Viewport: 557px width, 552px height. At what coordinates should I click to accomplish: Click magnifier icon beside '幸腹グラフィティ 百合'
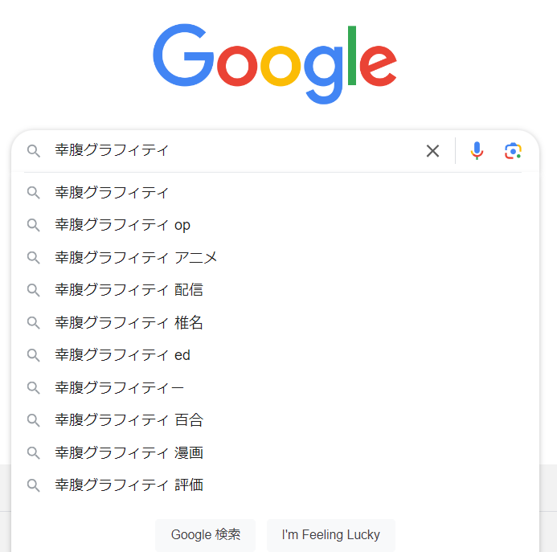(x=34, y=420)
